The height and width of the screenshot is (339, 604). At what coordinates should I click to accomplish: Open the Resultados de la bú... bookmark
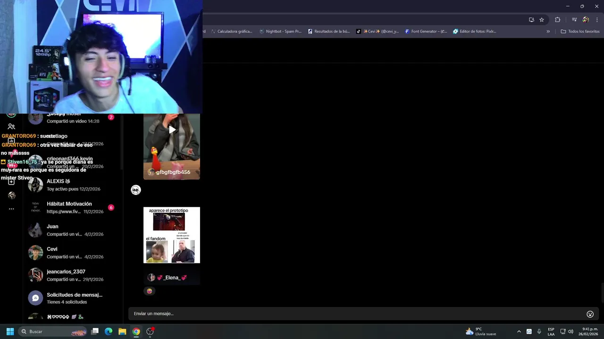(x=329, y=32)
